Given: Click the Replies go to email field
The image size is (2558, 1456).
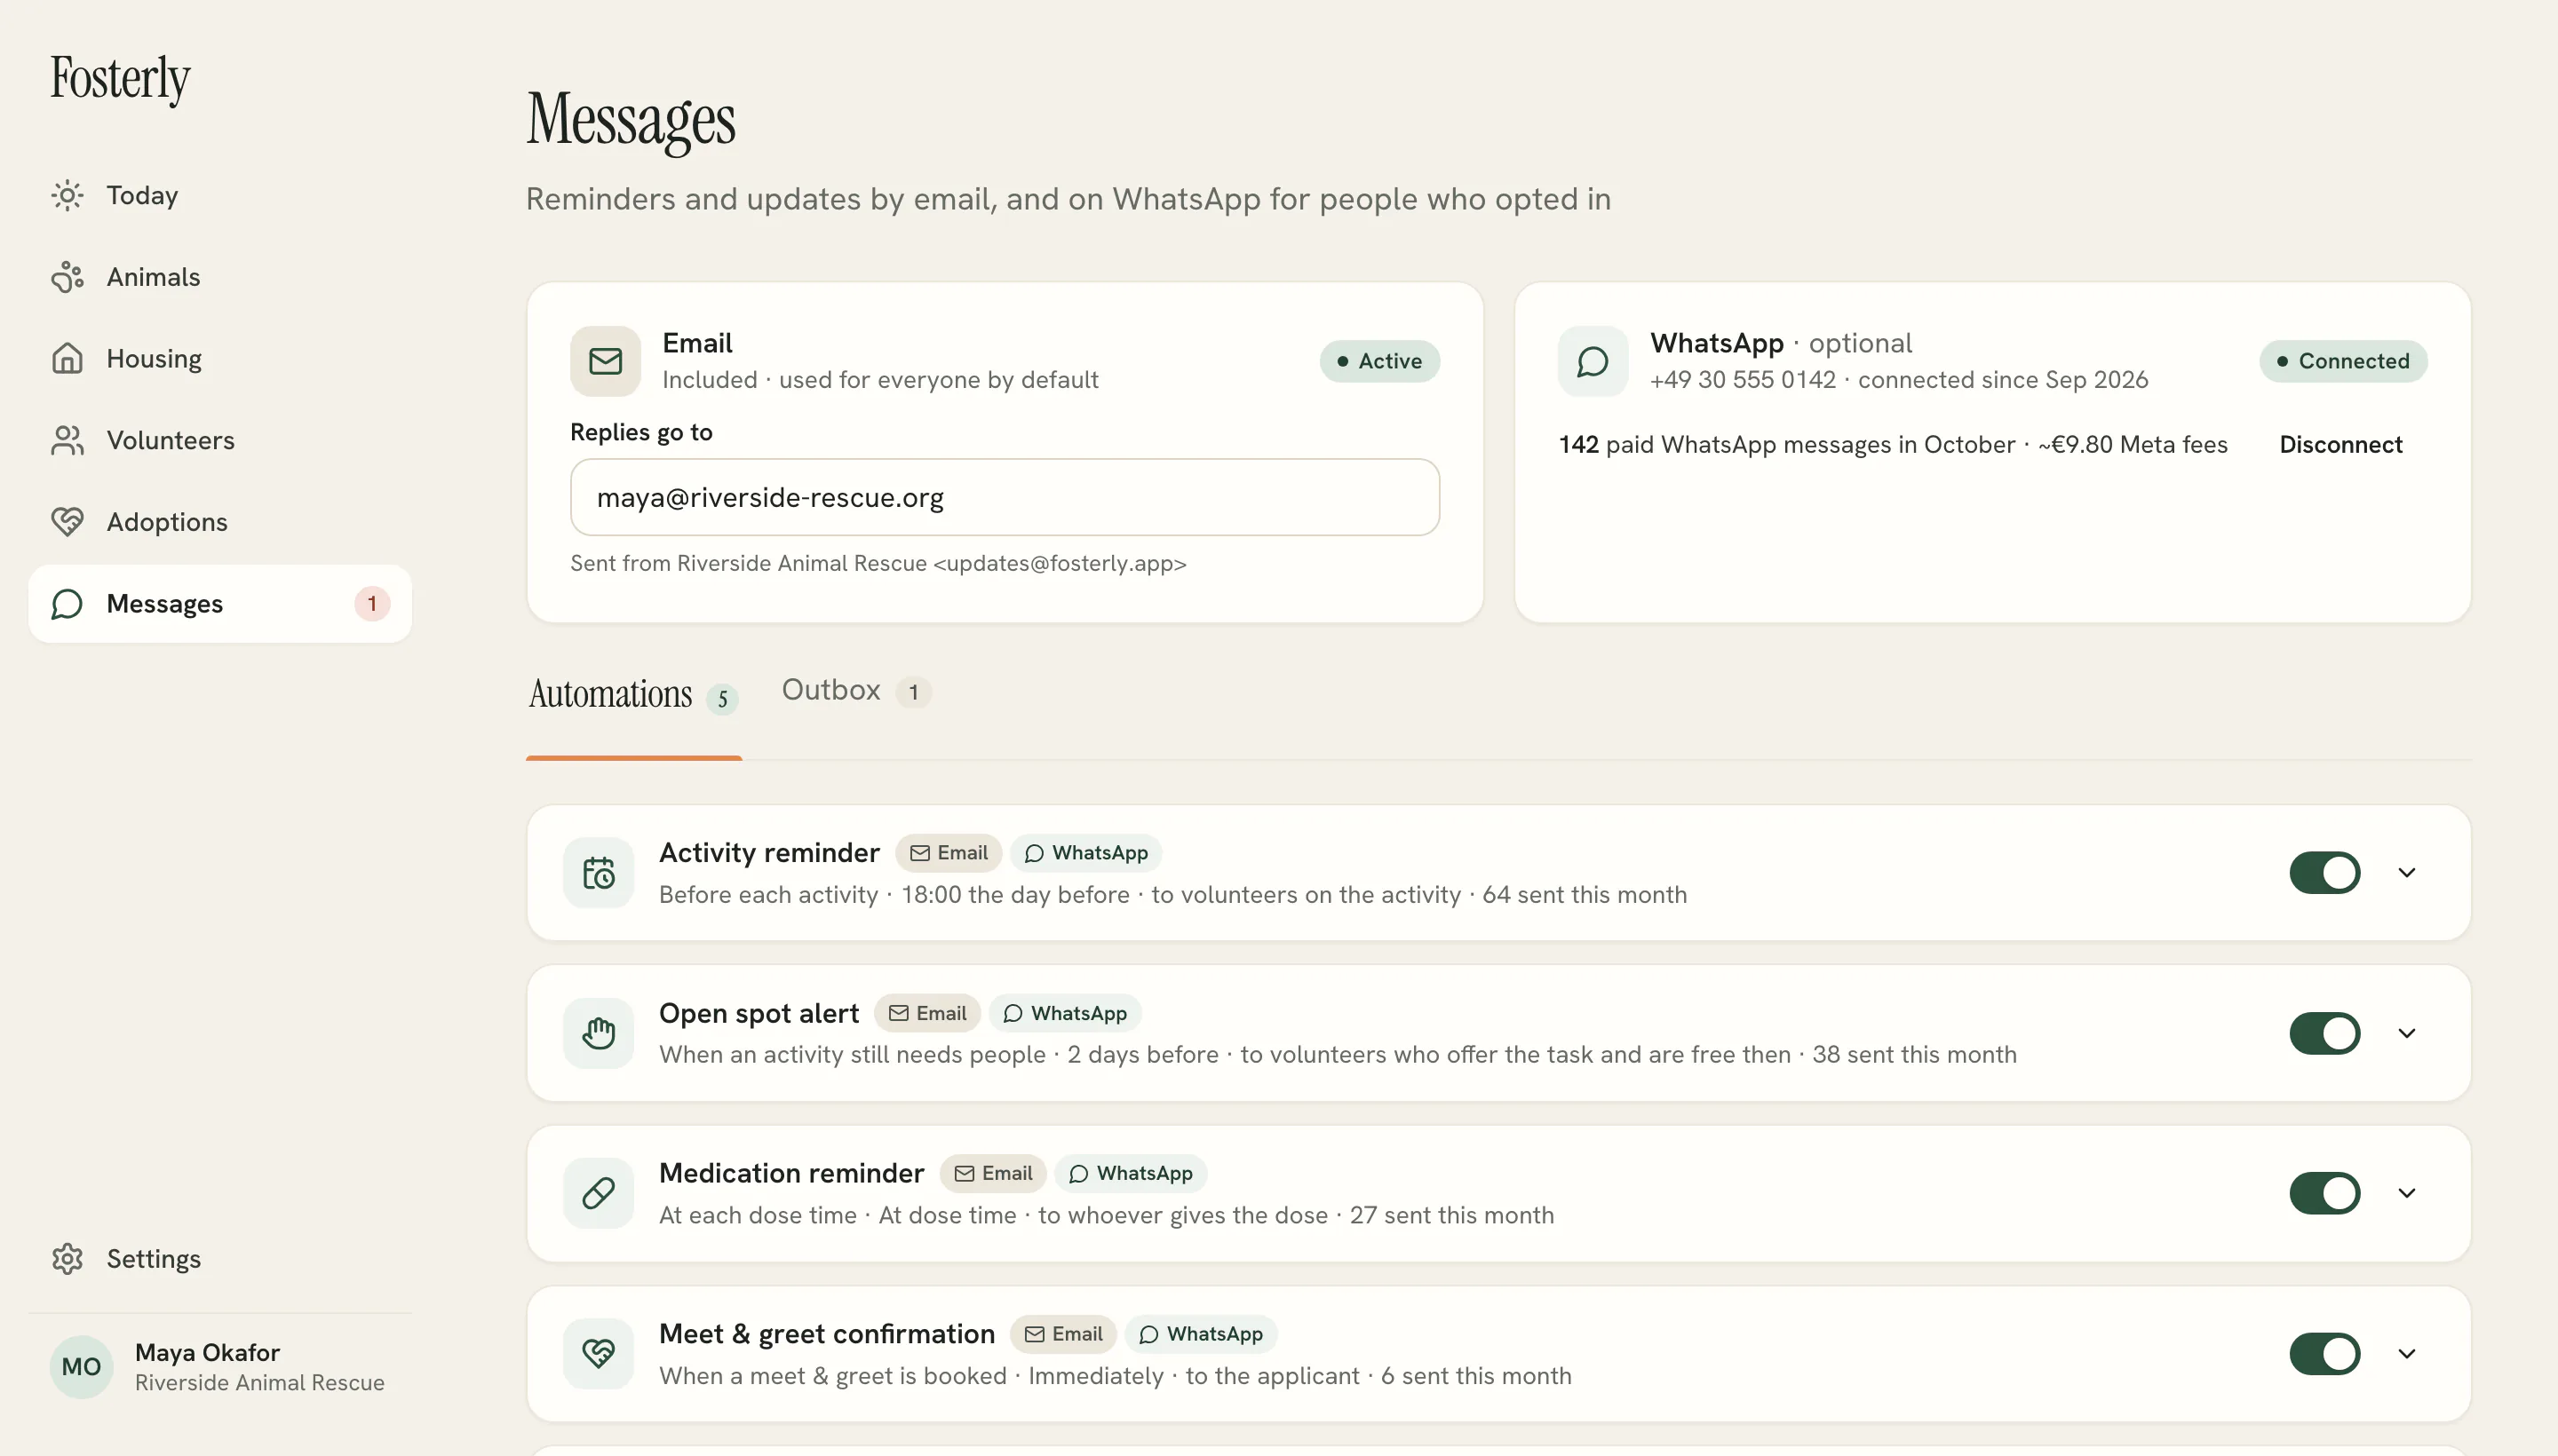Looking at the screenshot, I should tap(1005, 497).
